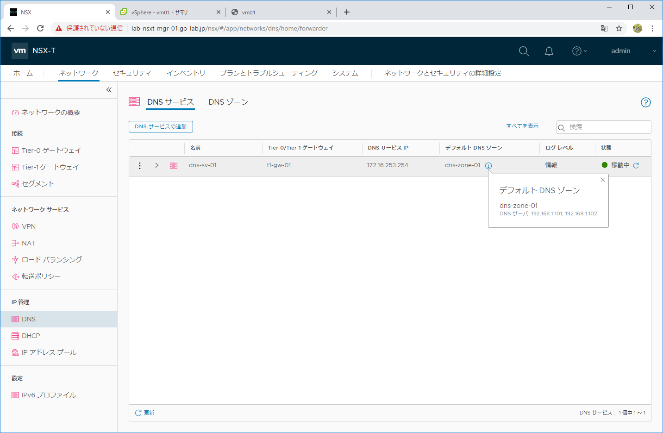Click the dns-sv-01 row type icon

[x=174, y=165]
